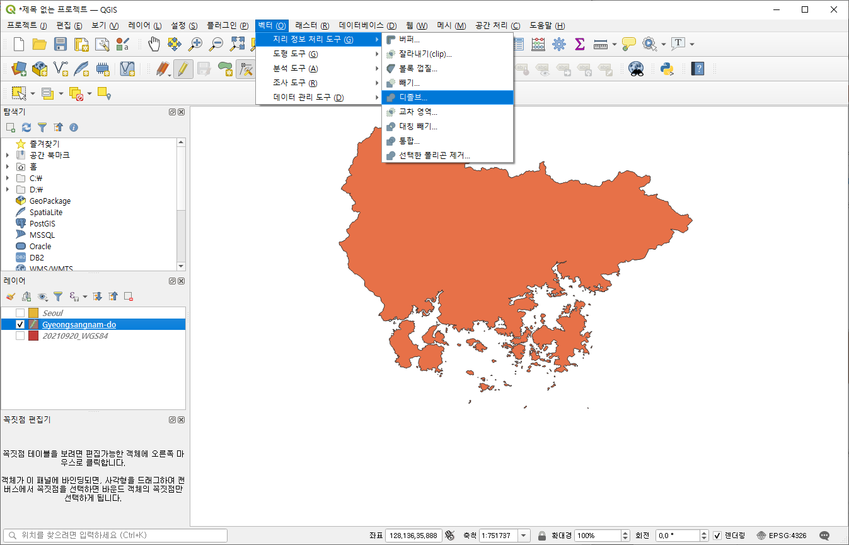Expand the C:₩ drive node

click(x=7, y=178)
